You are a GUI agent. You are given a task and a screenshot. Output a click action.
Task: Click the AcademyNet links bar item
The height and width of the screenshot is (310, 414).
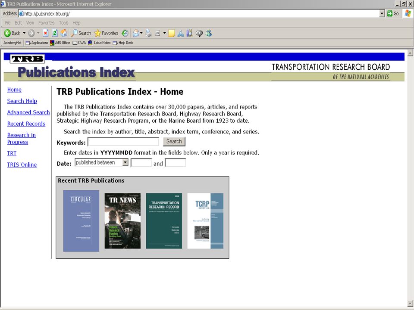pyautogui.click(x=13, y=43)
